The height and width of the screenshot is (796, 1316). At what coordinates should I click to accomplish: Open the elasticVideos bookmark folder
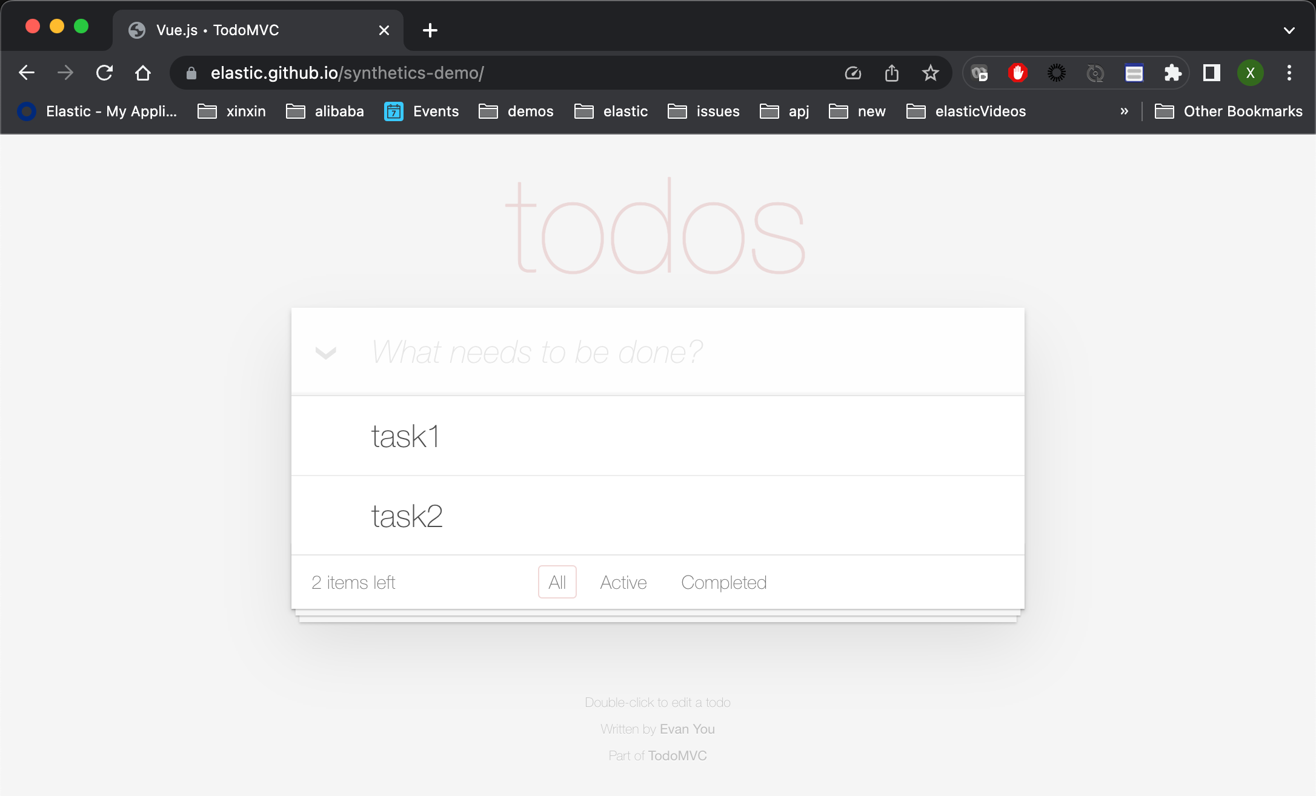[x=966, y=111]
